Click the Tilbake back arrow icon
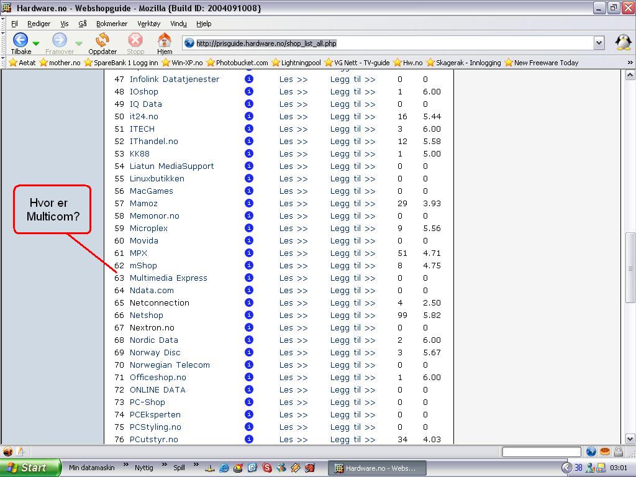 click(20, 40)
